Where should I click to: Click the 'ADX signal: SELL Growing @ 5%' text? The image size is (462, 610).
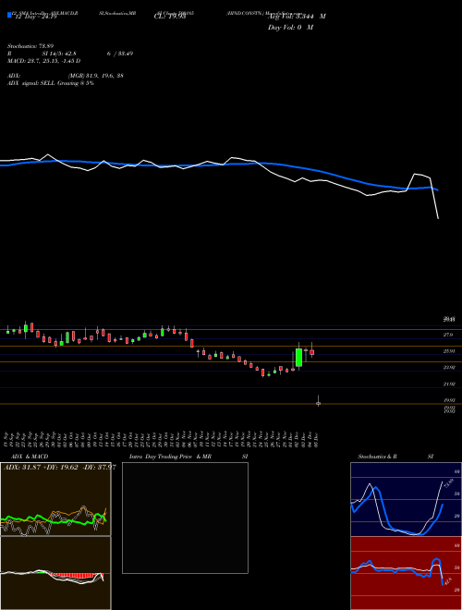(51, 83)
